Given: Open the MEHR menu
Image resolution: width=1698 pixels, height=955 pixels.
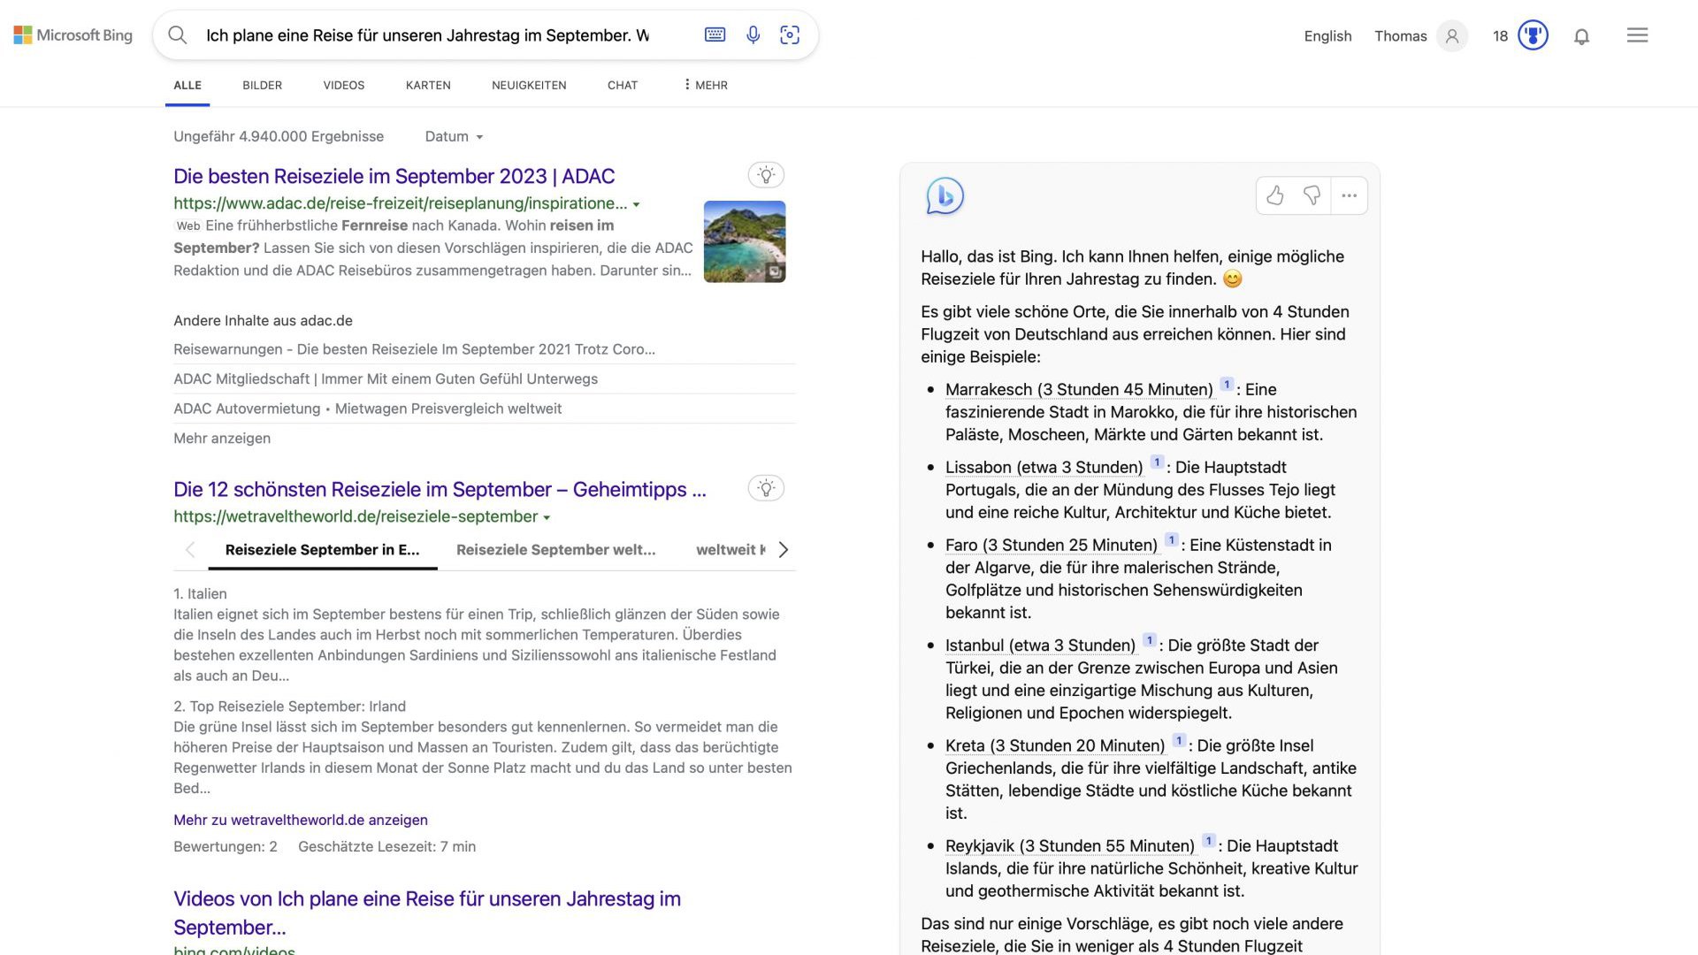Looking at the screenshot, I should [706, 85].
